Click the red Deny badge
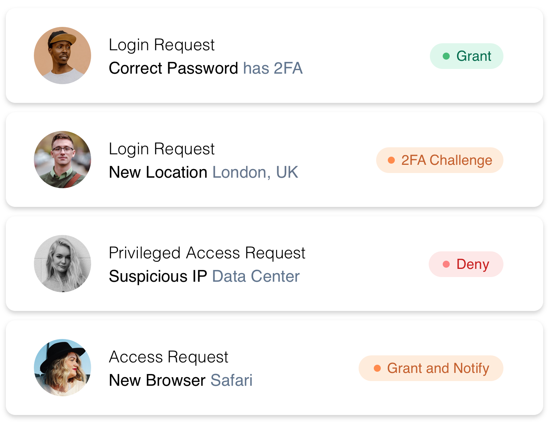The image size is (549, 422). pos(466,264)
